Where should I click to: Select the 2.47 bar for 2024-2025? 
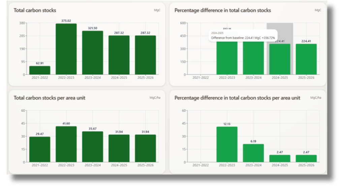(280, 159)
